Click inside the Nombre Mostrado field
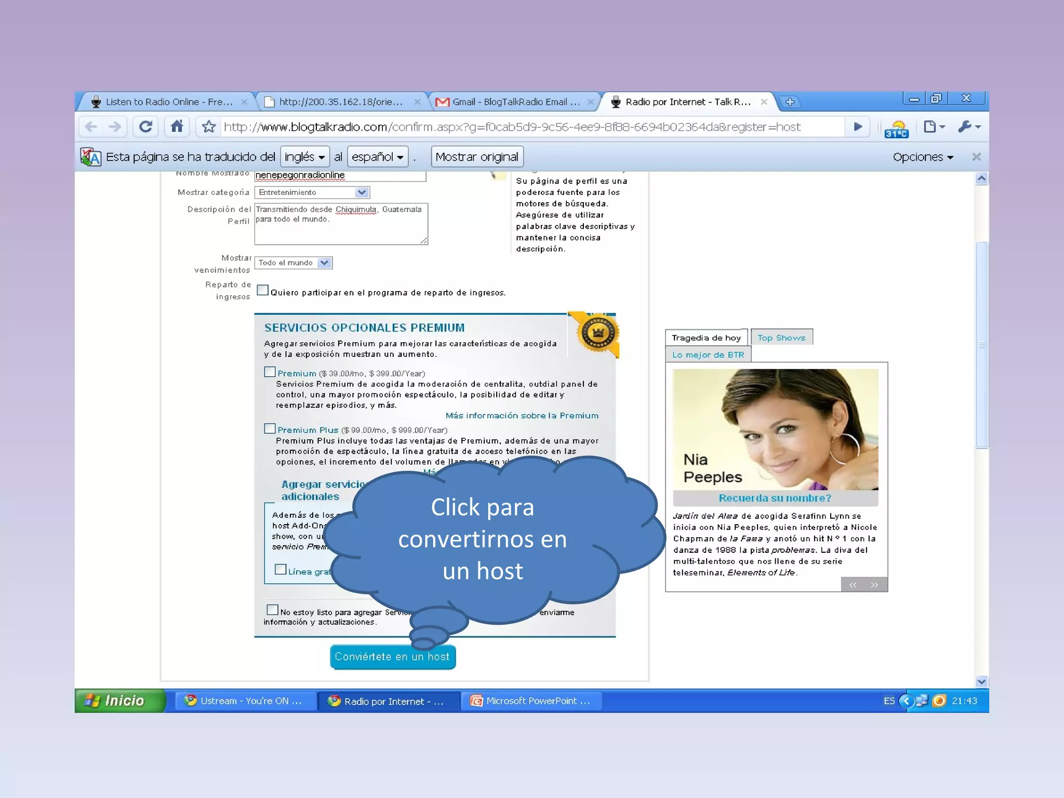Image resolution: width=1064 pixels, height=798 pixels. click(x=340, y=176)
